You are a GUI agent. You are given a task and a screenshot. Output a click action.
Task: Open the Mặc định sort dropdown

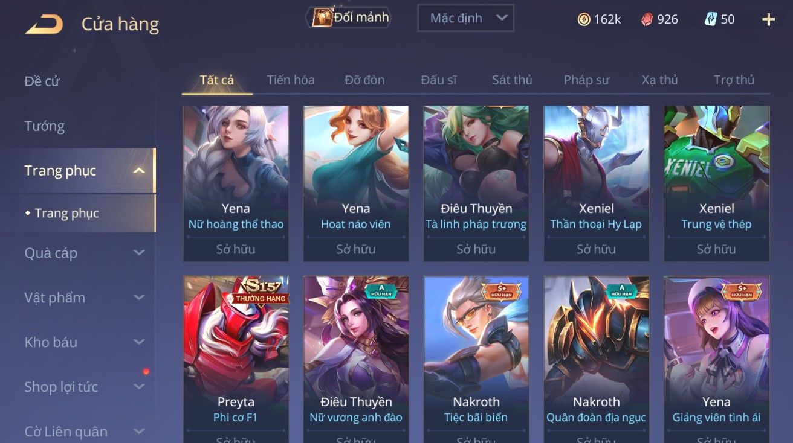pos(465,18)
